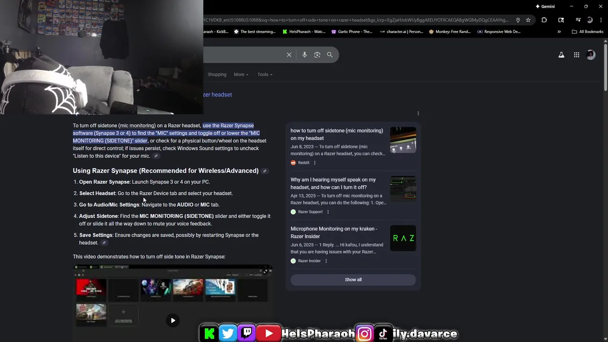Show more bookmarks with double chevron
The image size is (608, 342).
tap(559, 32)
